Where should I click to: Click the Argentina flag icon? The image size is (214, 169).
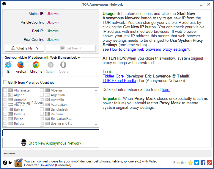47,95
